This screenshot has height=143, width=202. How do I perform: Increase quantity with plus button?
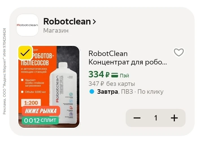point(174,118)
